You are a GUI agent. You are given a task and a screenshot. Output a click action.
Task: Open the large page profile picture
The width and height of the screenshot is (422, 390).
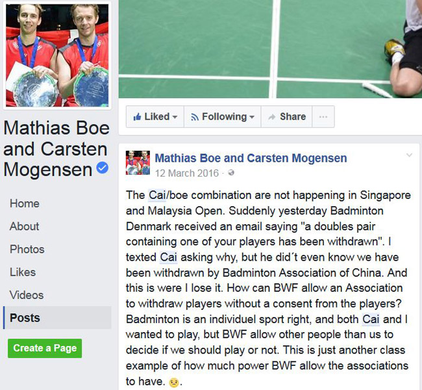coord(57,55)
